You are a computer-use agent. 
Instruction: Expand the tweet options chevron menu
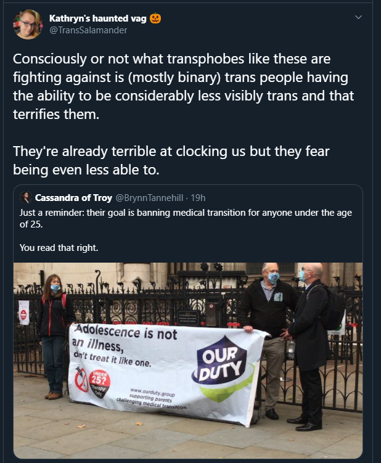click(x=358, y=17)
